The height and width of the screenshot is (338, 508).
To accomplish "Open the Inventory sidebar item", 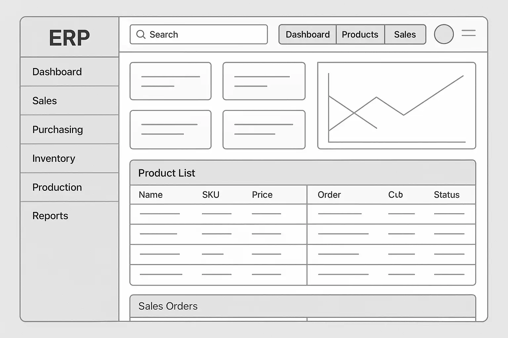I will tap(54, 158).
